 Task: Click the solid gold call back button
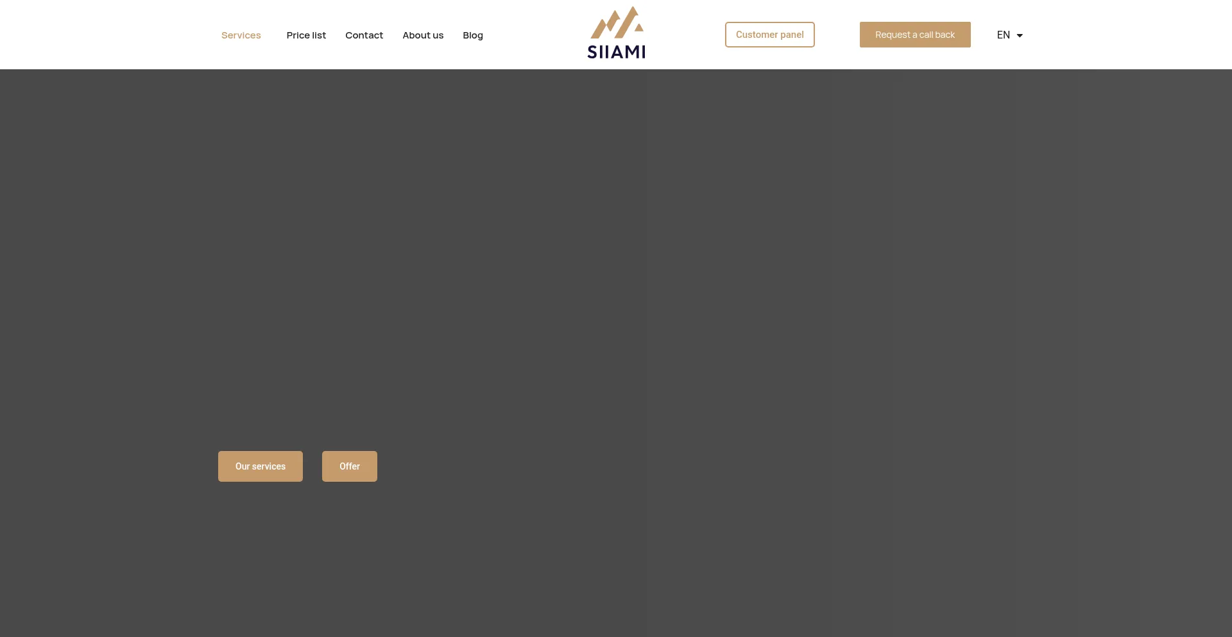pyautogui.click(x=914, y=35)
